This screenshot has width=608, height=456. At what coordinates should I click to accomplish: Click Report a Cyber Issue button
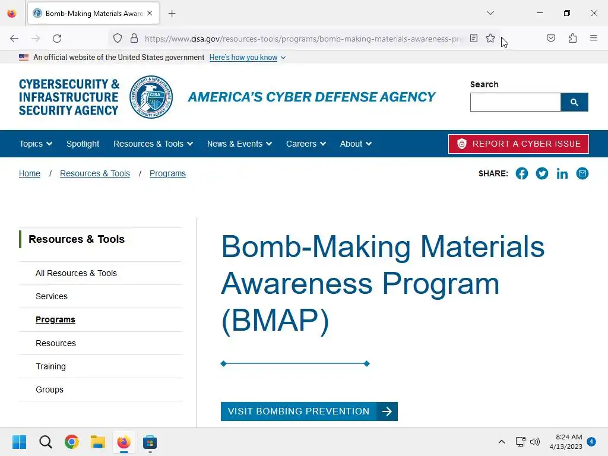(518, 144)
